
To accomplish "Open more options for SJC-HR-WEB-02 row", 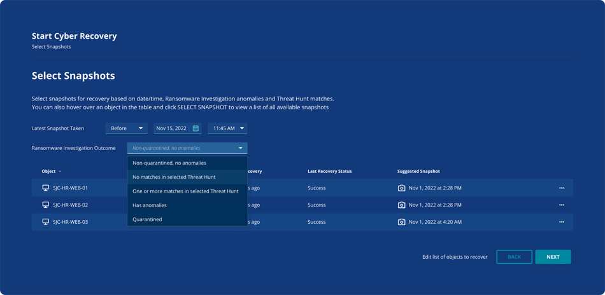I will pyautogui.click(x=562, y=205).
